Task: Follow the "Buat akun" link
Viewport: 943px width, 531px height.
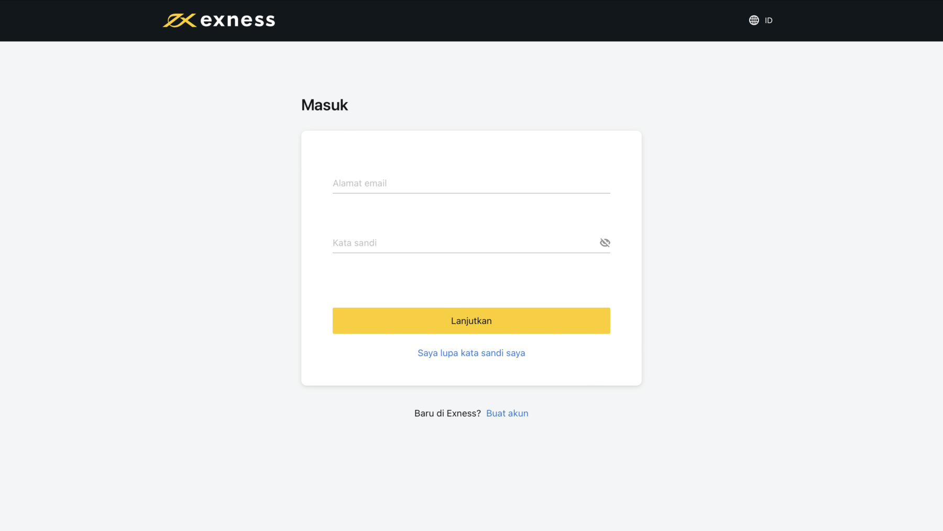Action: pos(507,414)
